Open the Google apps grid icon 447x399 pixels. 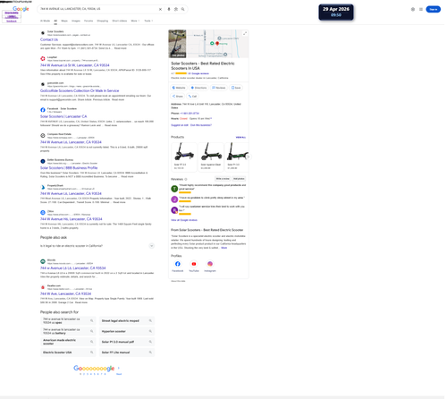coord(421,9)
